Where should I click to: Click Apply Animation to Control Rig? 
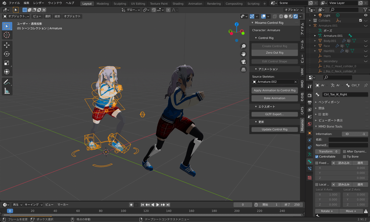click(275, 90)
